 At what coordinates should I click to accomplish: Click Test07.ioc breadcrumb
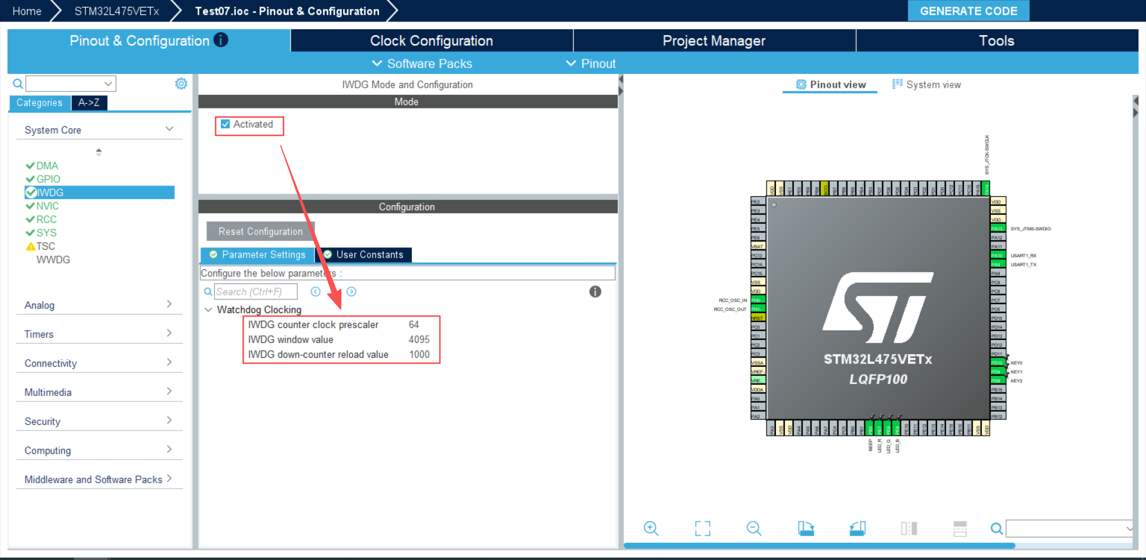pyautogui.click(x=287, y=11)
